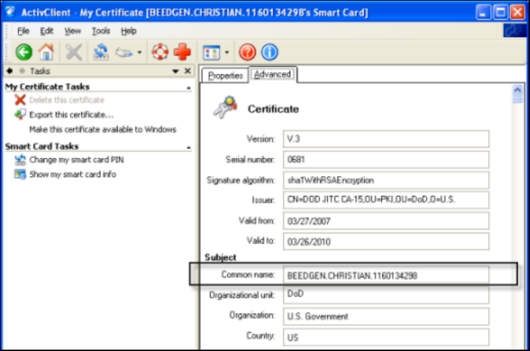530x351 pixels.
Task: Click the ActivClient title bar app icon
Action: click(10, 12)
